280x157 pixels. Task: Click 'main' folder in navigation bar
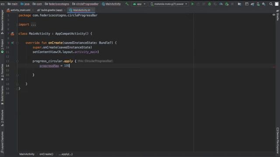13,4
